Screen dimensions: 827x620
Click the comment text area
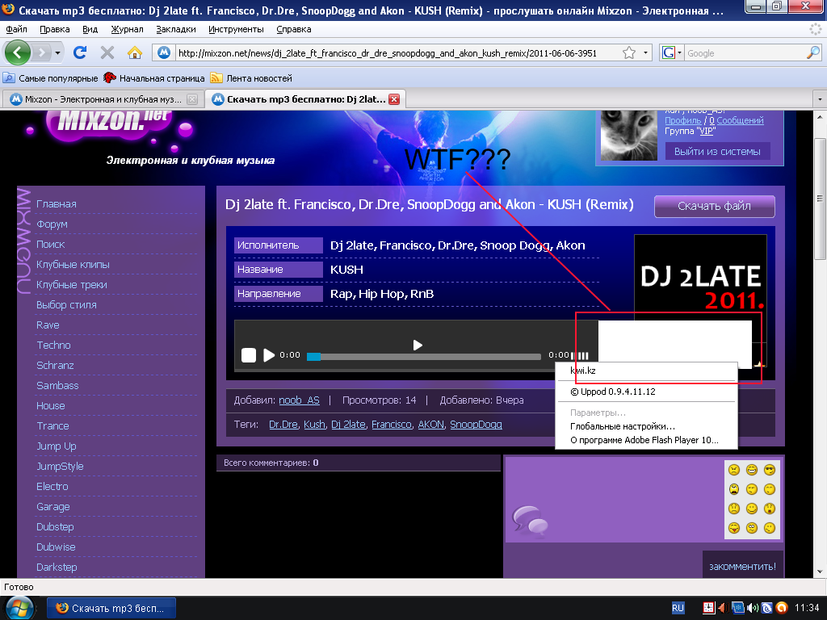(615, 499)
